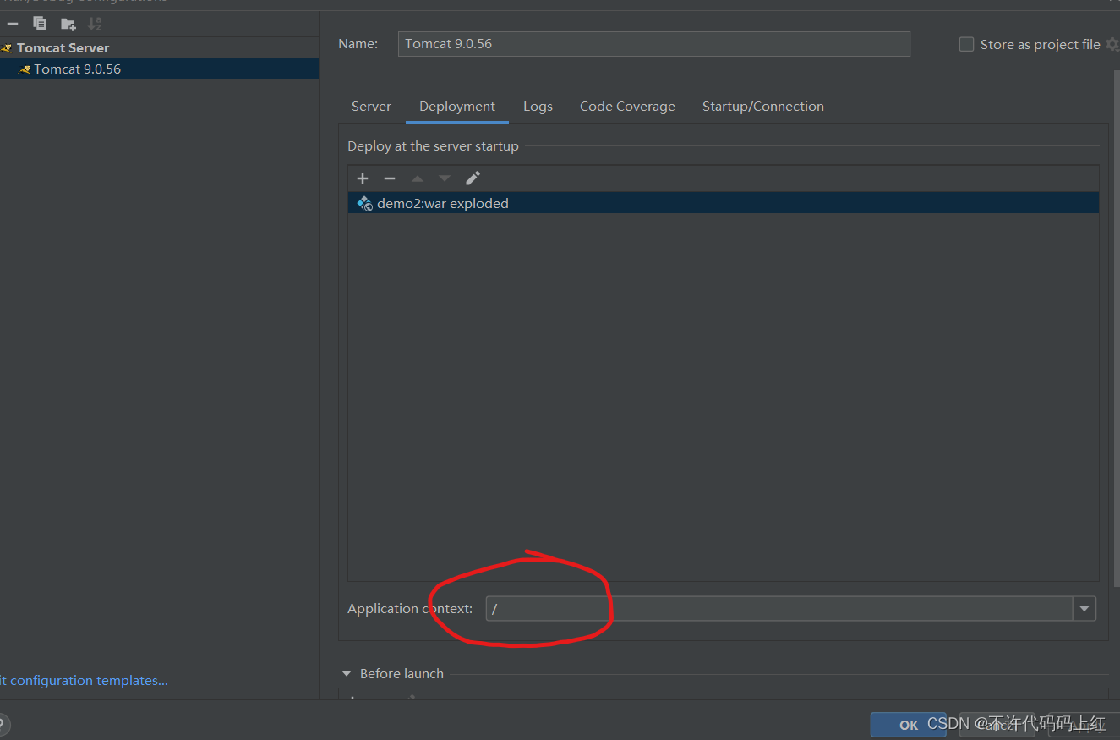Select the Tomcat Server group node

[63, 48]
